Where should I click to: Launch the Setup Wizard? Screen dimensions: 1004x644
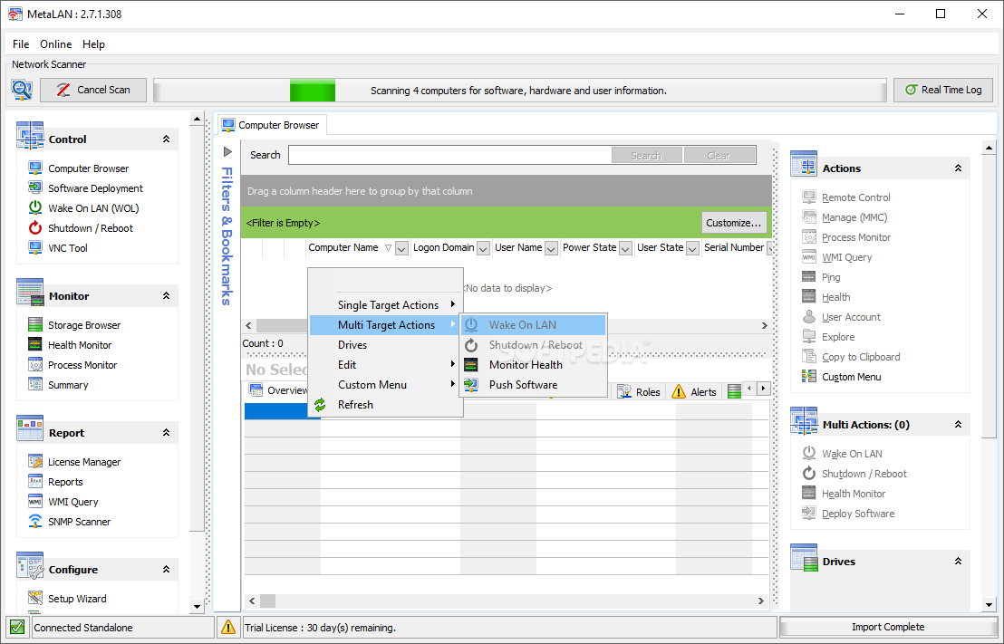point(77,599)
